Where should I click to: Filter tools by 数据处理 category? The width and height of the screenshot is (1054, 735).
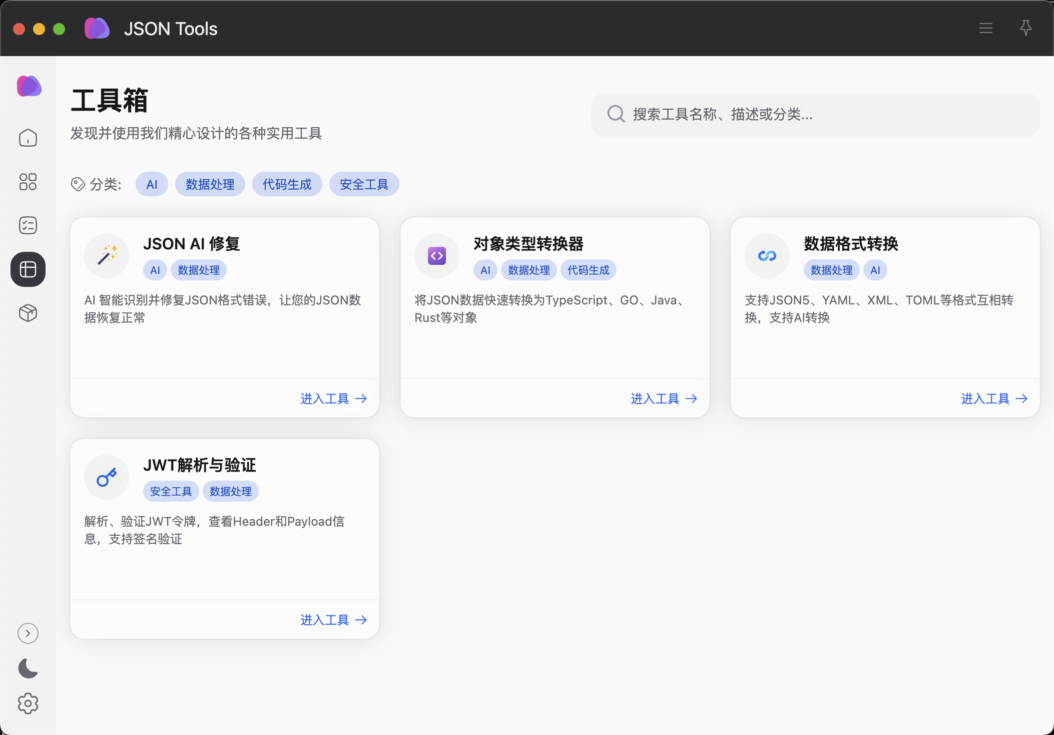210,184
